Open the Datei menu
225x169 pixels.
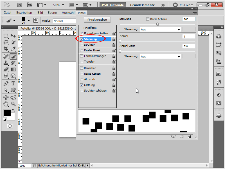click(8, 13)
